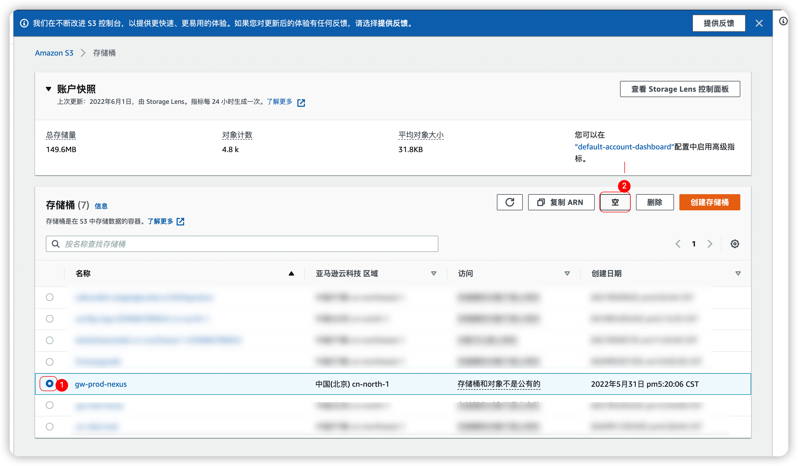Select the gw-prod-nexus bucket radio button

pyautogui.click(x=49, y=384)
